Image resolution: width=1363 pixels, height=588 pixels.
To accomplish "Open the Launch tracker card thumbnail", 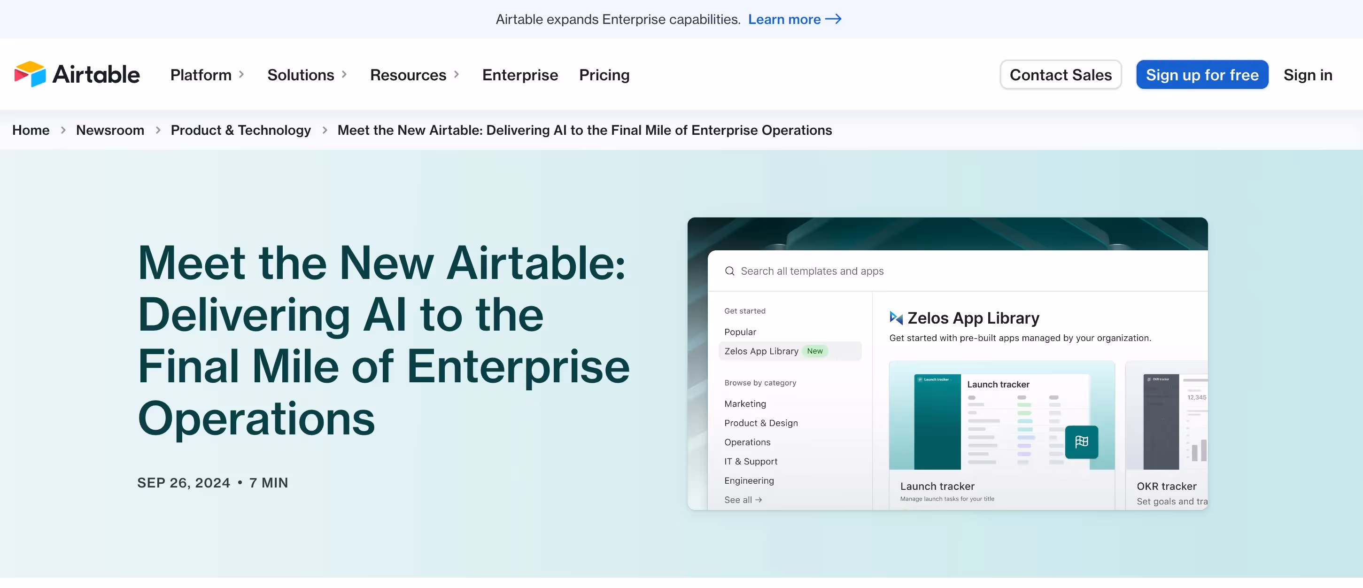I will [1002, 416].
